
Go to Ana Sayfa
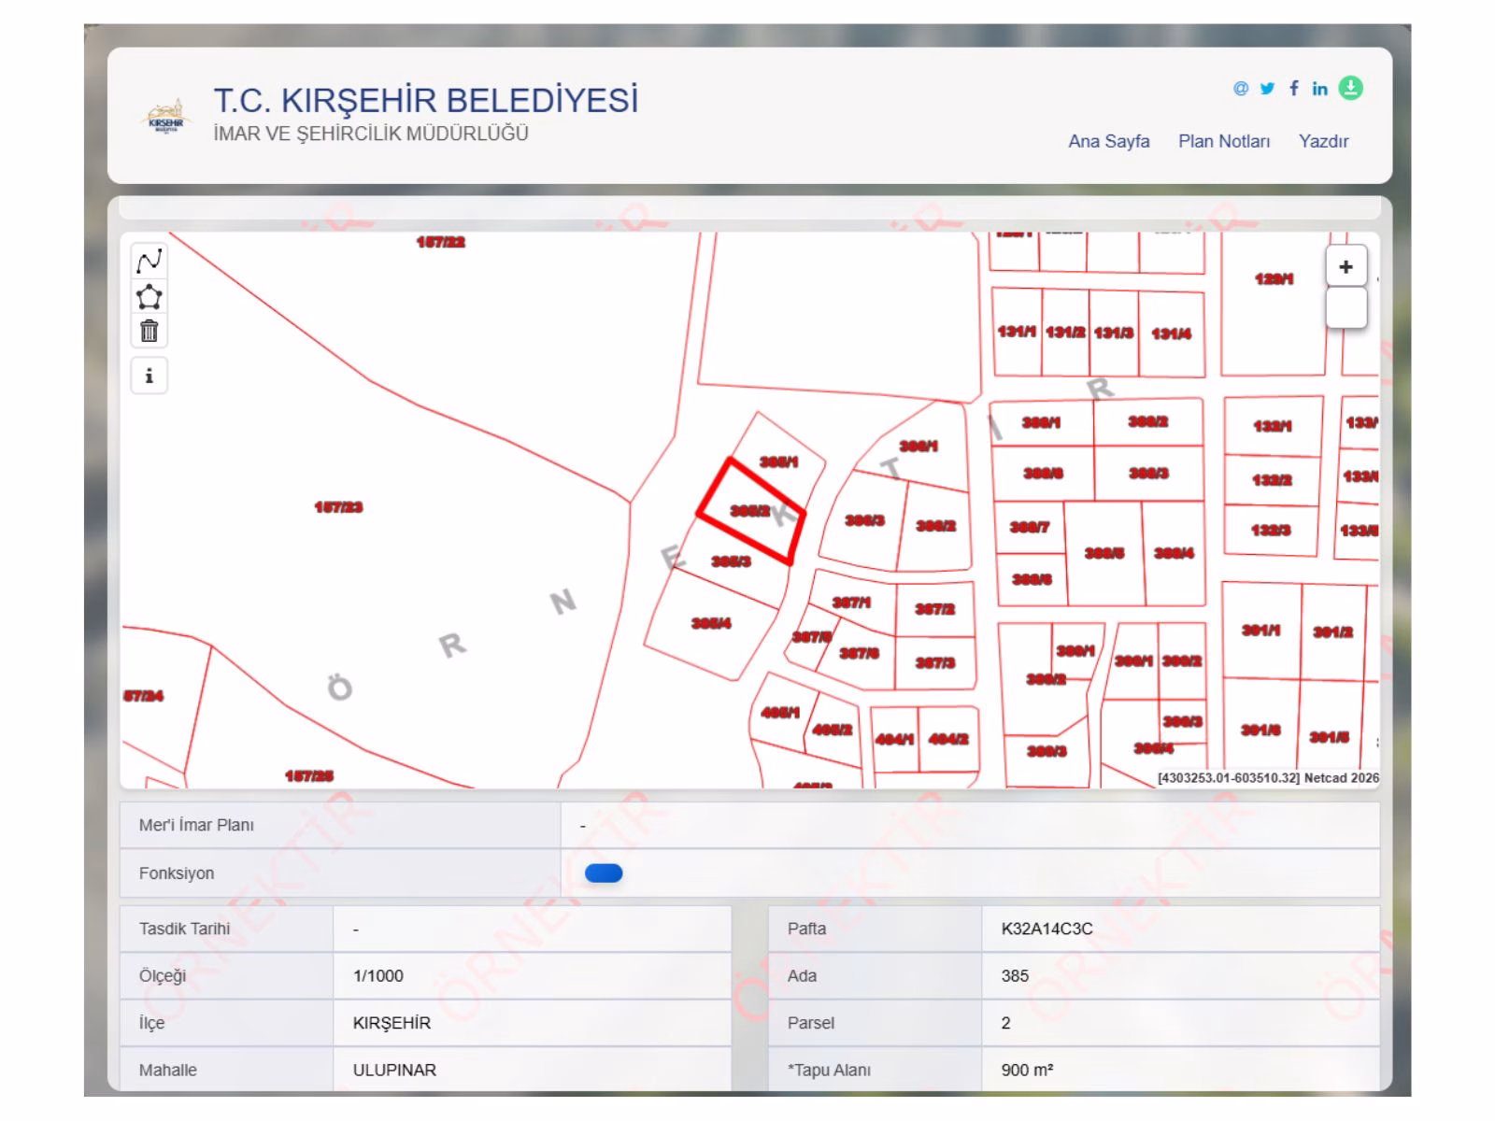point(1109,141)
